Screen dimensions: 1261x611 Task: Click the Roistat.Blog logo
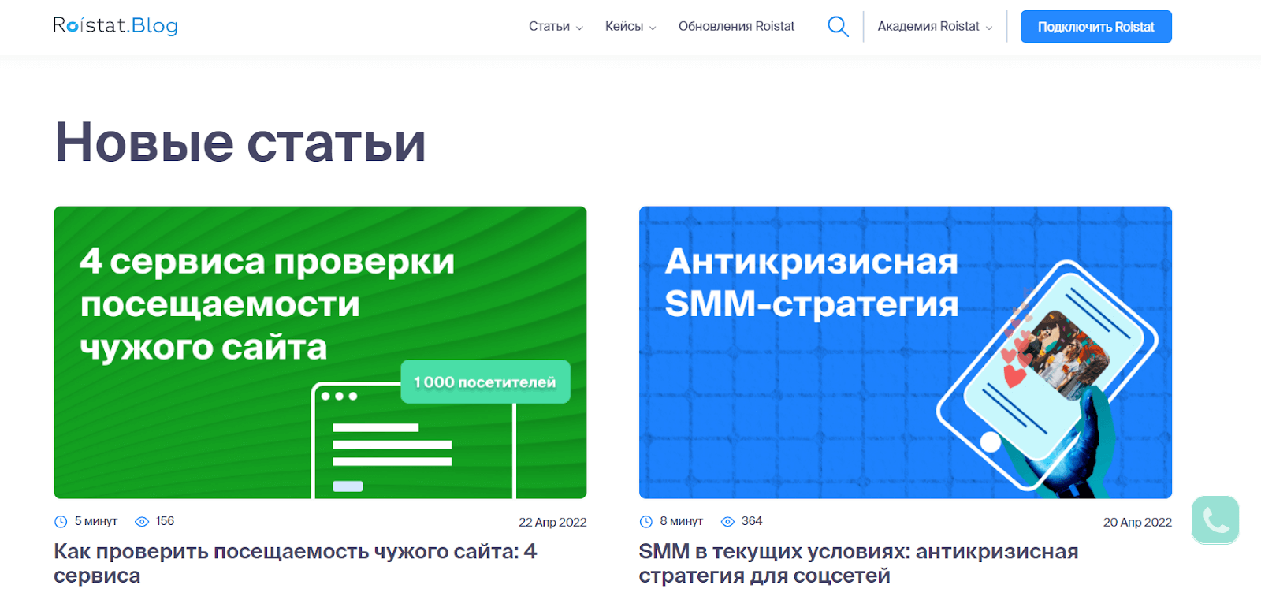point(115,26)
